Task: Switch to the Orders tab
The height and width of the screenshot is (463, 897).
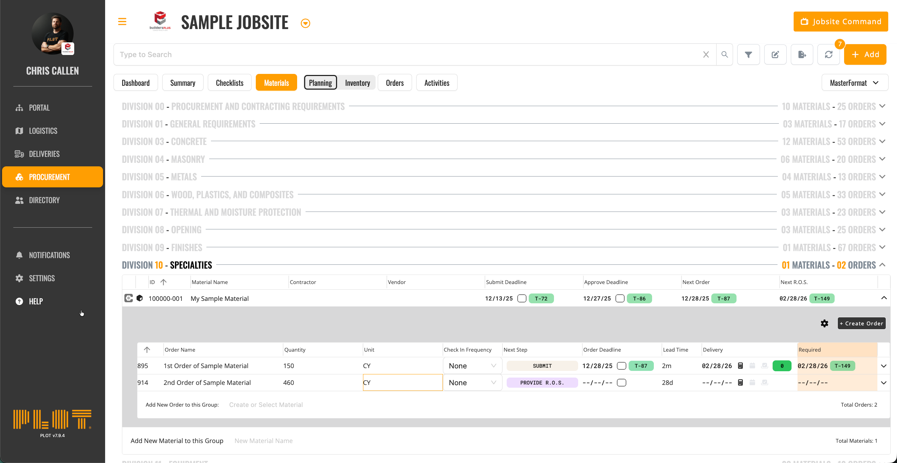Action: (x=395, y=83)
